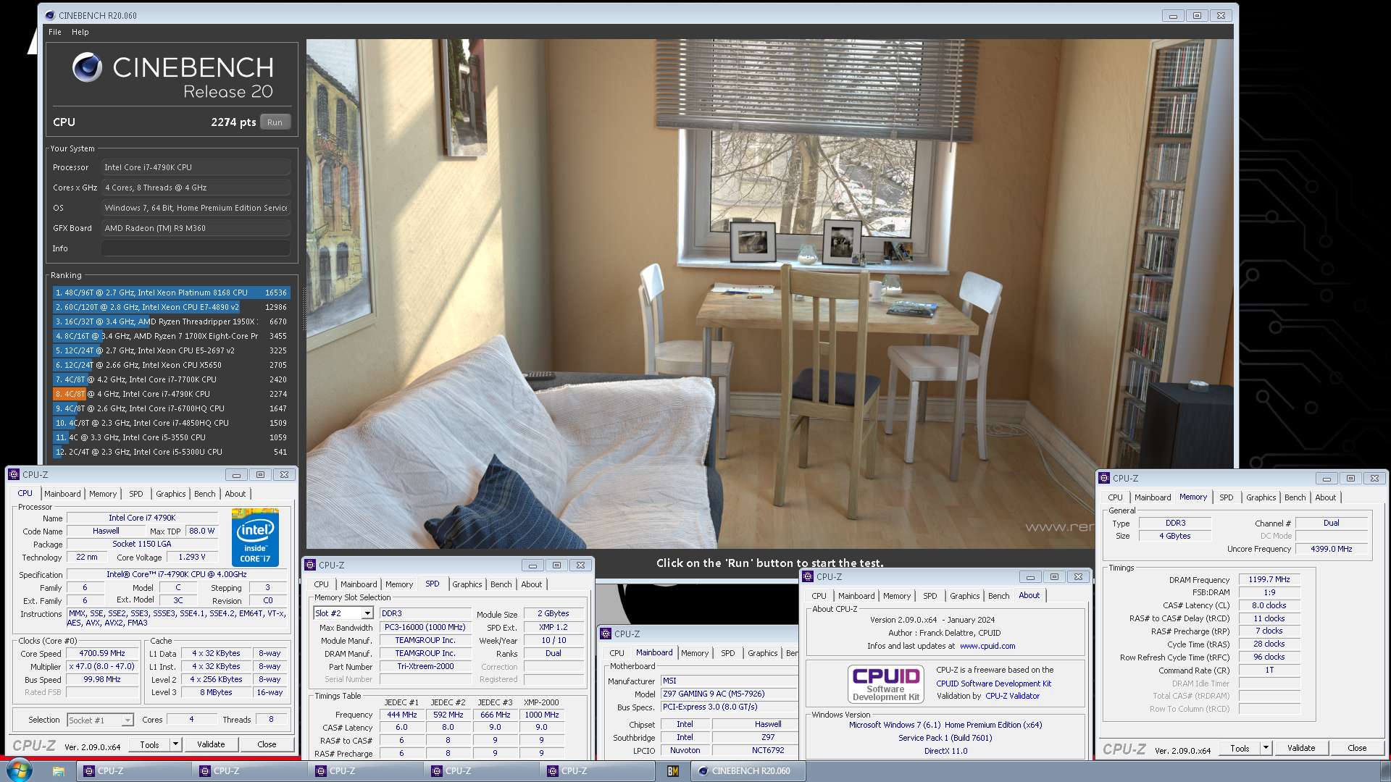Switch to the third CPU-Z taskbar item
Screen dimensions: 1391x782
point(365,771)
